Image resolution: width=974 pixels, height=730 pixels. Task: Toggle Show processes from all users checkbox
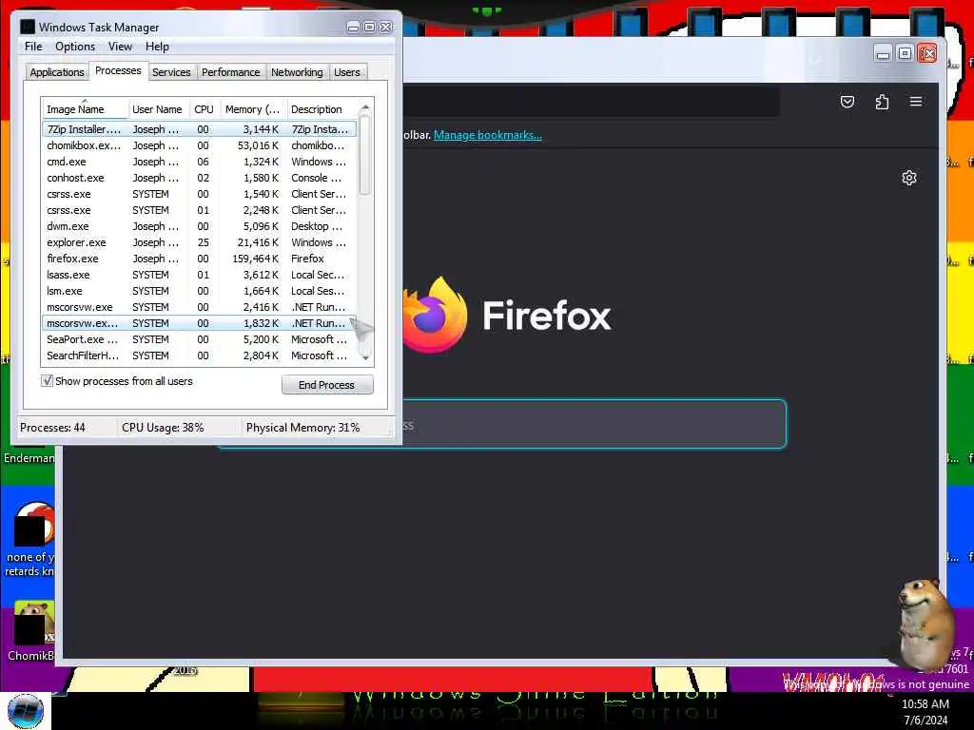pos(47,380)
